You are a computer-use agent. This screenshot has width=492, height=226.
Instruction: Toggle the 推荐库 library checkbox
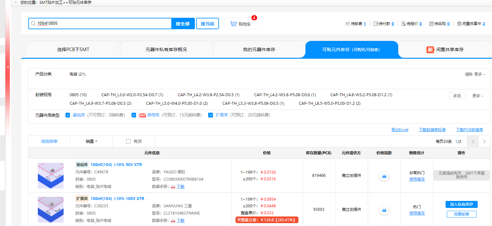(x=134, y=115)
